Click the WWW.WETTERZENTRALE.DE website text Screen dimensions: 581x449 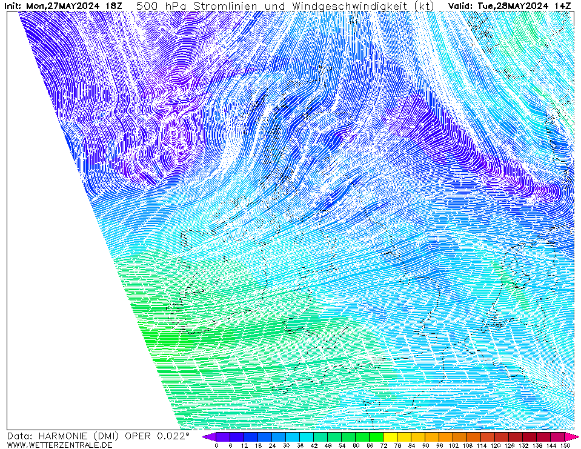[x=59, y=445]
